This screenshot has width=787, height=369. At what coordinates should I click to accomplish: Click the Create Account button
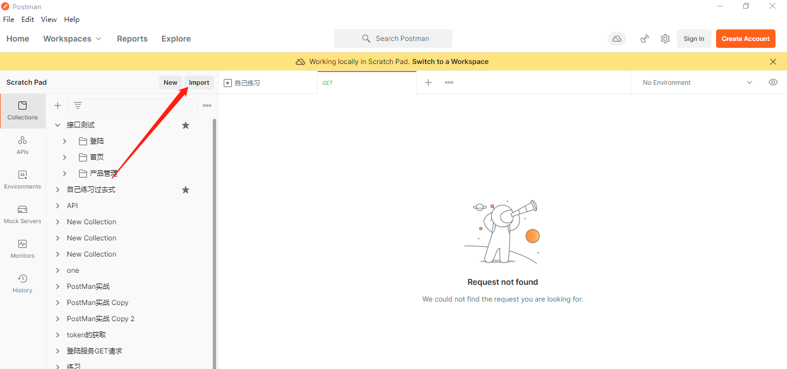745,39
